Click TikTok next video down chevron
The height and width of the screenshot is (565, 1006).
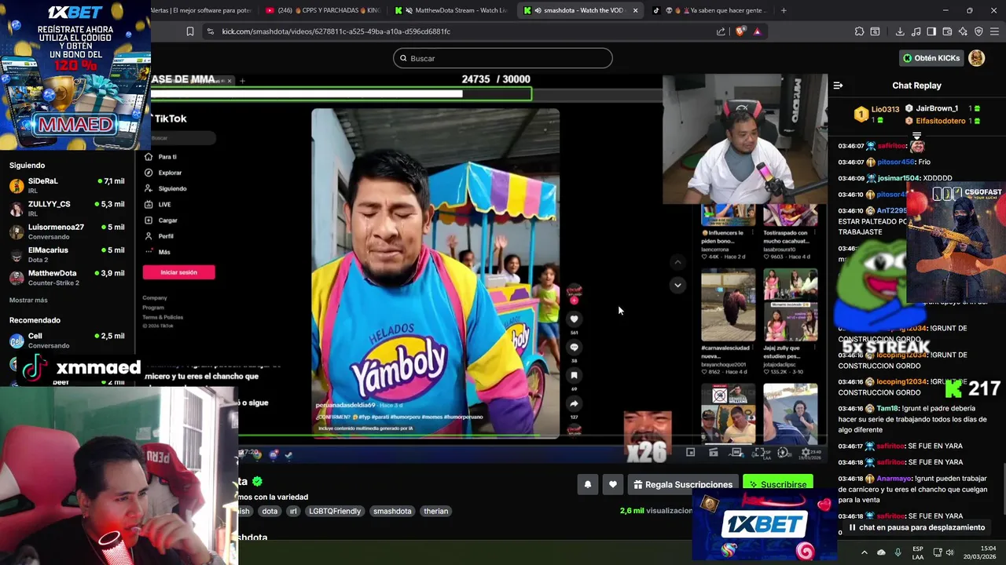pyautogui.click(x=677, y=285)
